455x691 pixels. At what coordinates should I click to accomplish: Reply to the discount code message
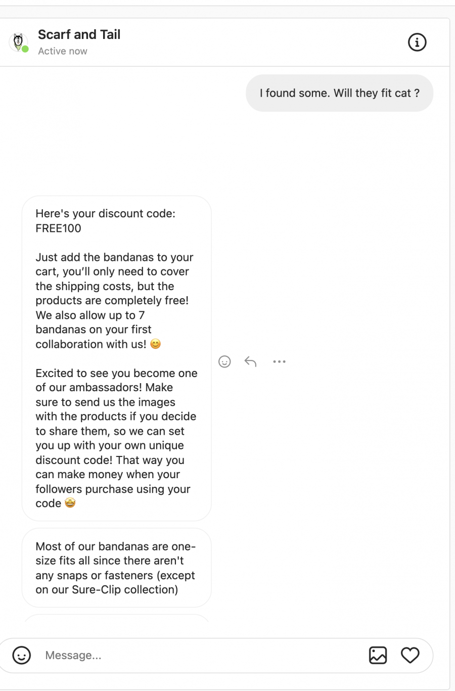251,361
